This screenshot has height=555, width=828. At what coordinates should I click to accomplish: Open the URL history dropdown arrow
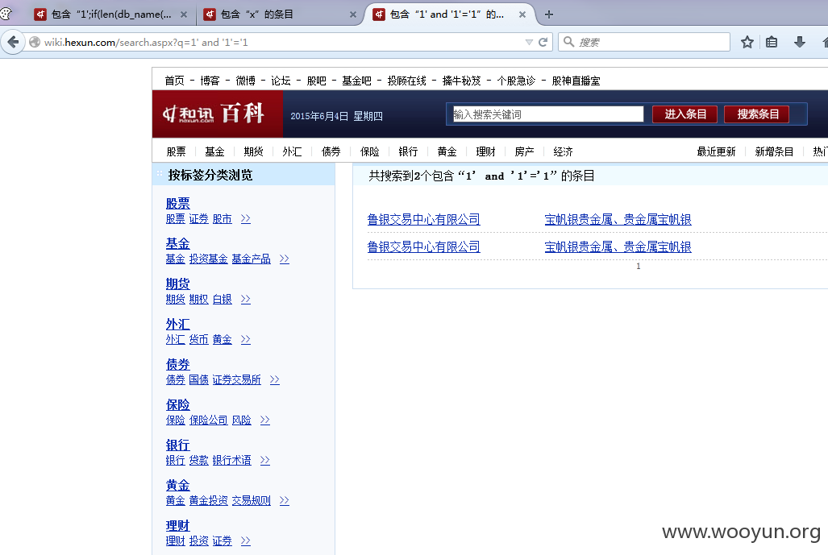529,42
